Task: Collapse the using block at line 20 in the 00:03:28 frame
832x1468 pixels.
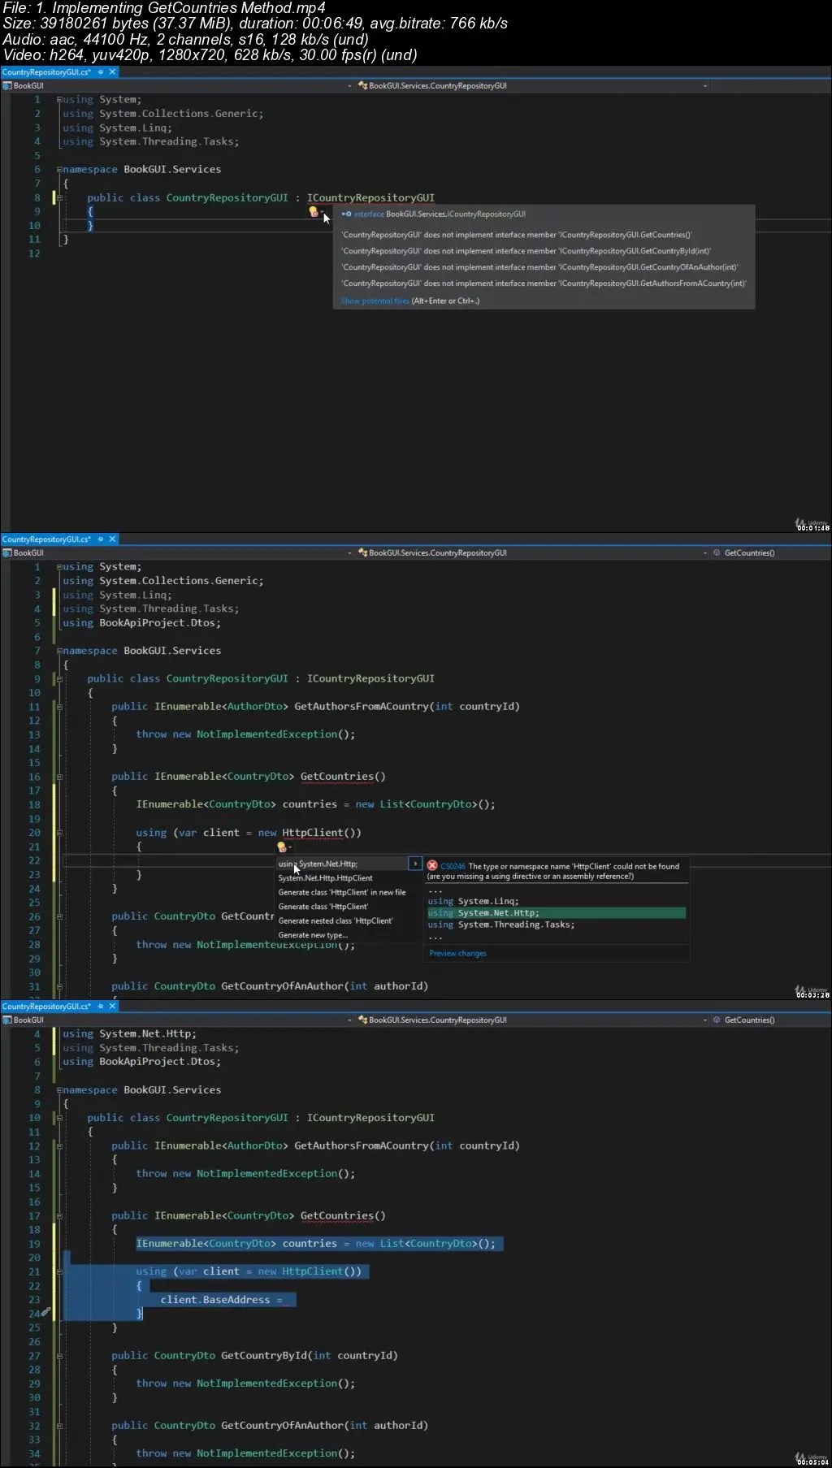Action: [59, 833]
